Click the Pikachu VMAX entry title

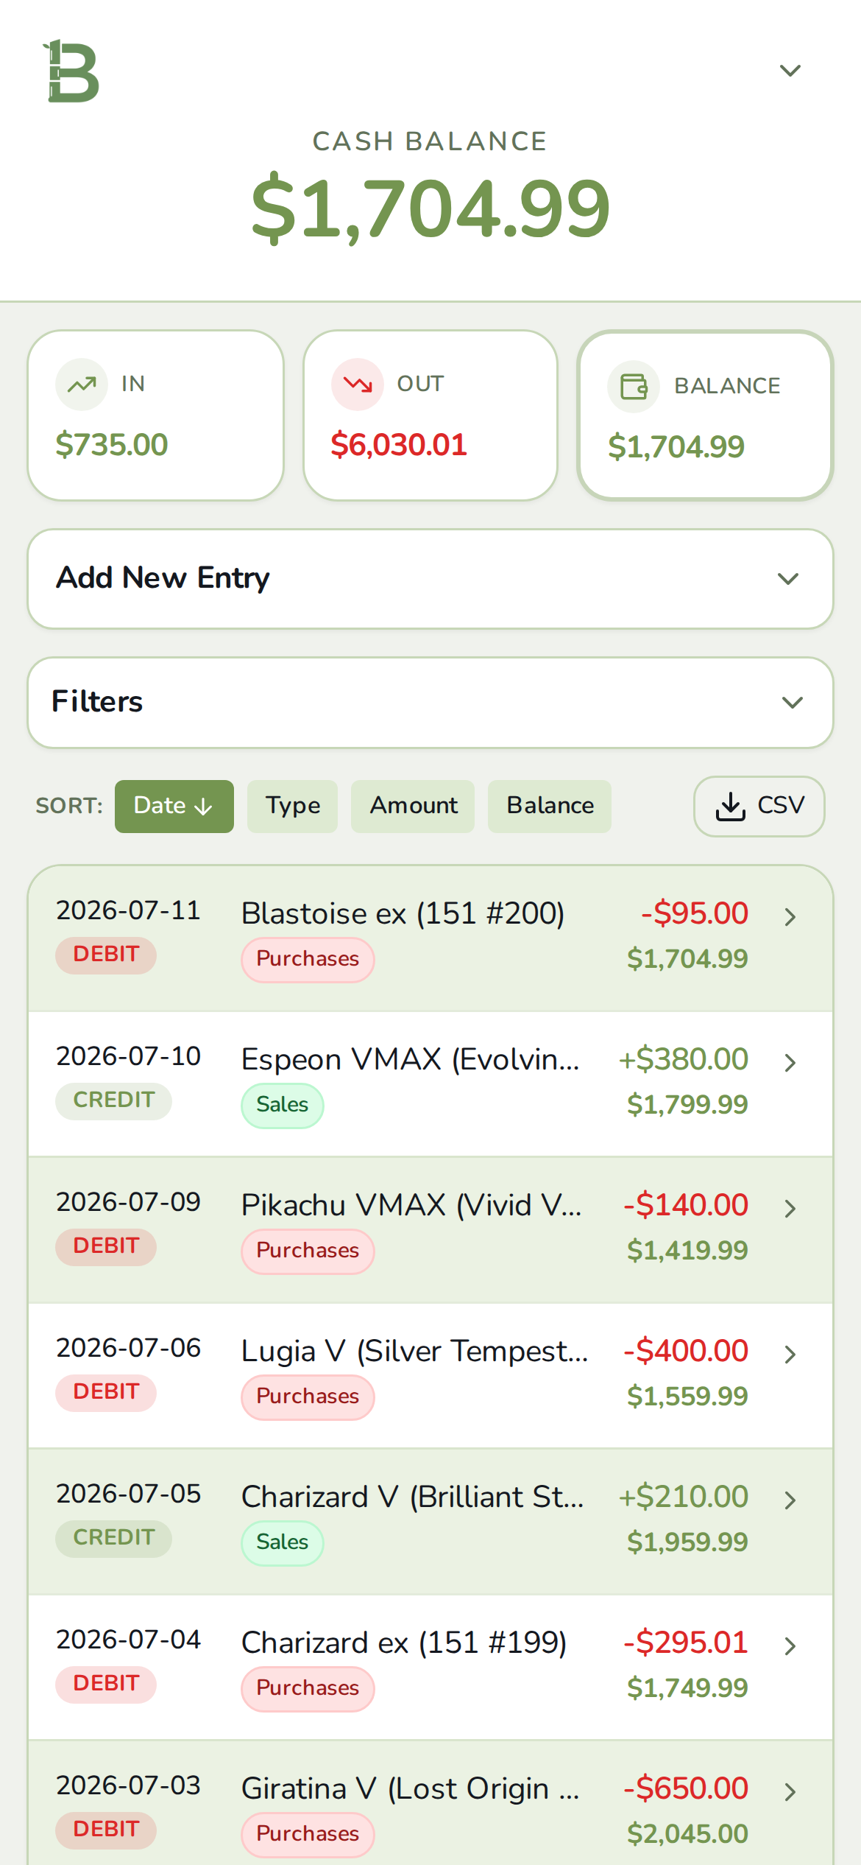tap(411, 1205)
